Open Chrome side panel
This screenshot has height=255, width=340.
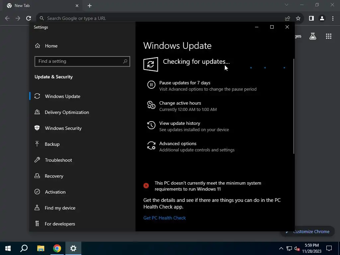311,19
